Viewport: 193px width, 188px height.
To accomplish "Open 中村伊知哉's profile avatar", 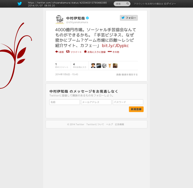I will [x=60, y=19].
